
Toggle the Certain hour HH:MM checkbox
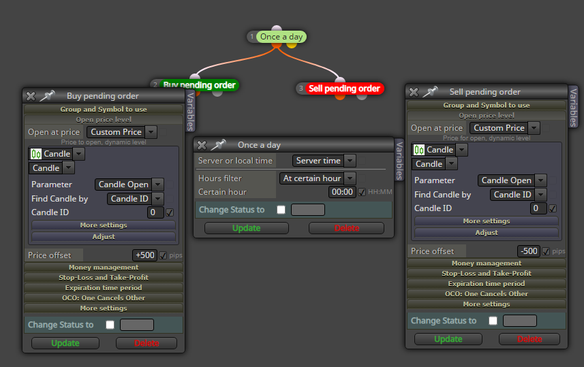coord(362,192)
